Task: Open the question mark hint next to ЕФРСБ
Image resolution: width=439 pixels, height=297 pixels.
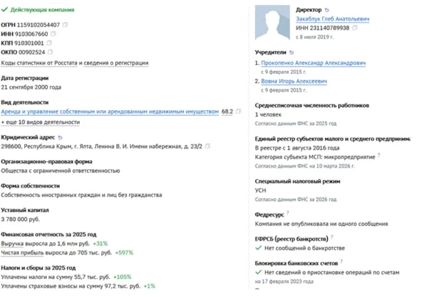Action: [334, 238]
